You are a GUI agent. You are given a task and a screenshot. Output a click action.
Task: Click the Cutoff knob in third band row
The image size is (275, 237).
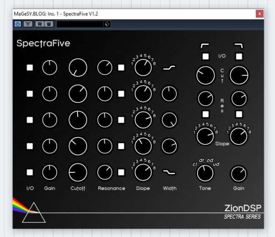tap(78, 120)
